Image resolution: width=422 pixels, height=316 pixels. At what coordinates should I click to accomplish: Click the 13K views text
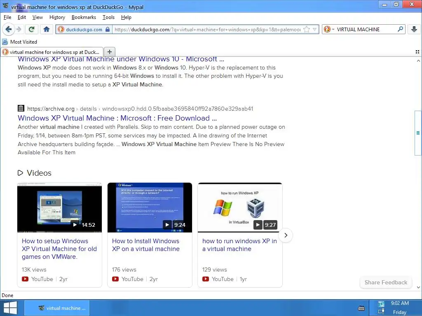[x=34, y=270]
